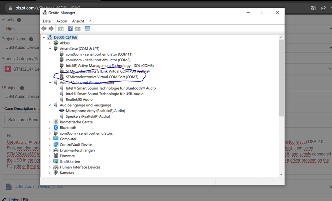Select Intel Smart Sound Technologie für USB-Audio
Image resolution: width=332 pixels, height=201 pixels.
(104, 94)
